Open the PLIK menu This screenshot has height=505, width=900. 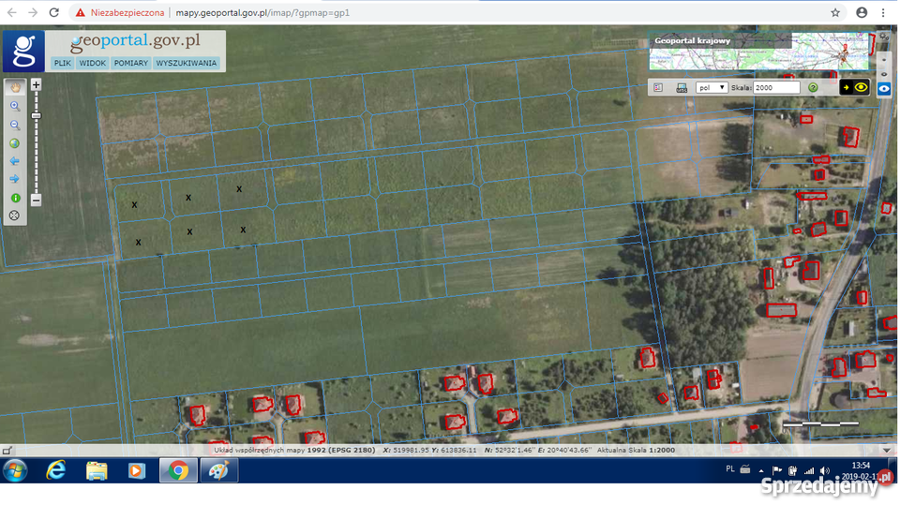(62, 64)
